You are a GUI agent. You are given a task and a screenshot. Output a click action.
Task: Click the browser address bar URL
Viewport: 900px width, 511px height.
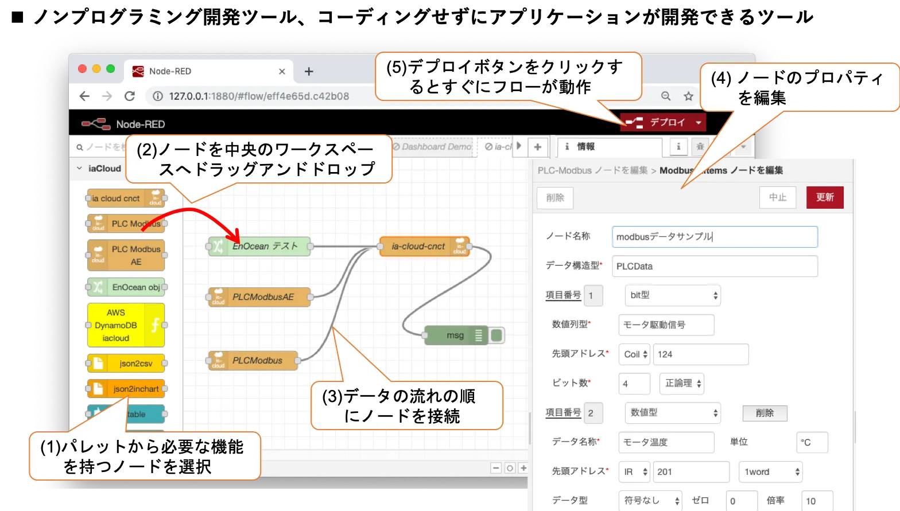pos(259,96)
